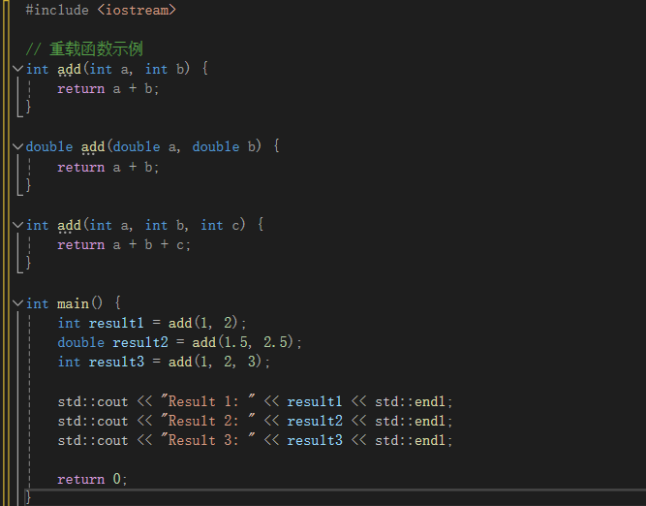The image size is (646, 506).
Task: Click the green comment 重载函数示例
Action: point(84,49)
